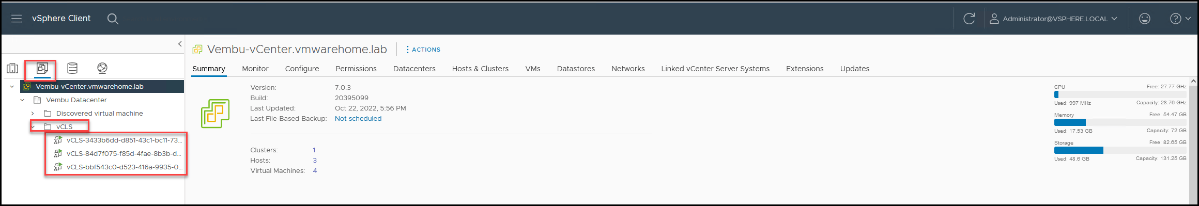The image size is (1199, 206).
Task: Switch to the Monitor tab
Action: (x=255, y=69)
